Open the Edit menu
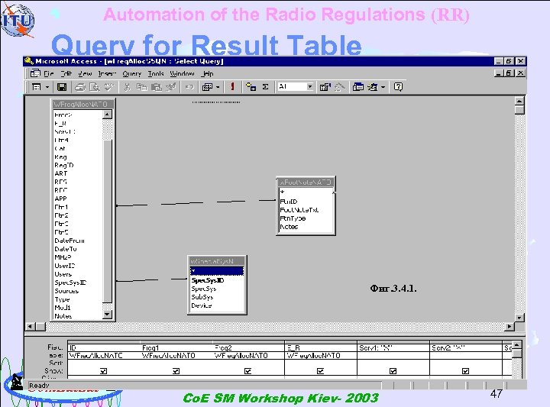This screenshot has height=407, width=550. pos(66,73)
